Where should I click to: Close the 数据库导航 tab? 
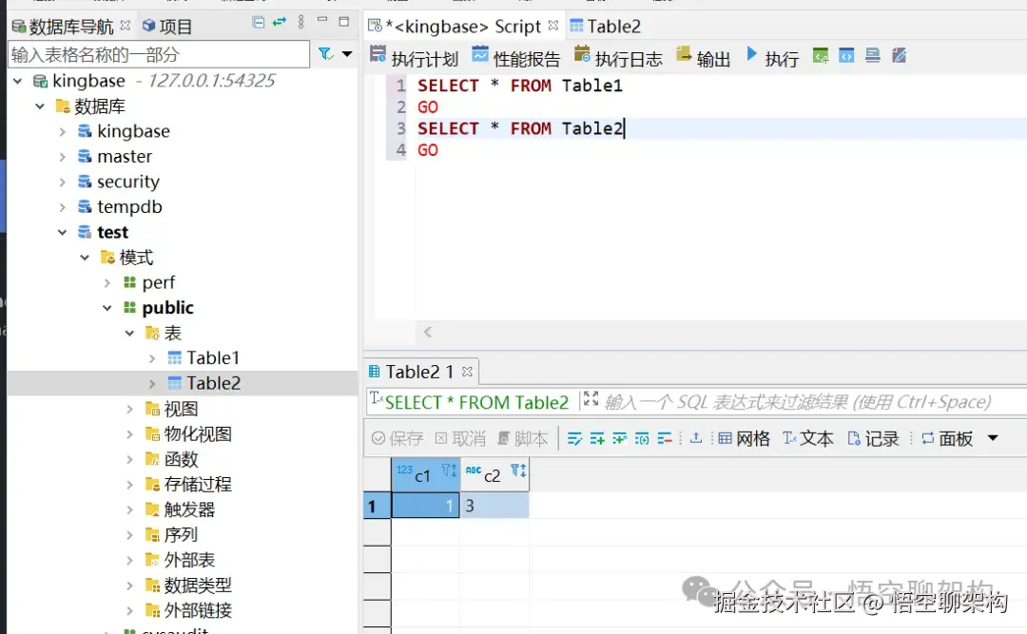(126, 25)
